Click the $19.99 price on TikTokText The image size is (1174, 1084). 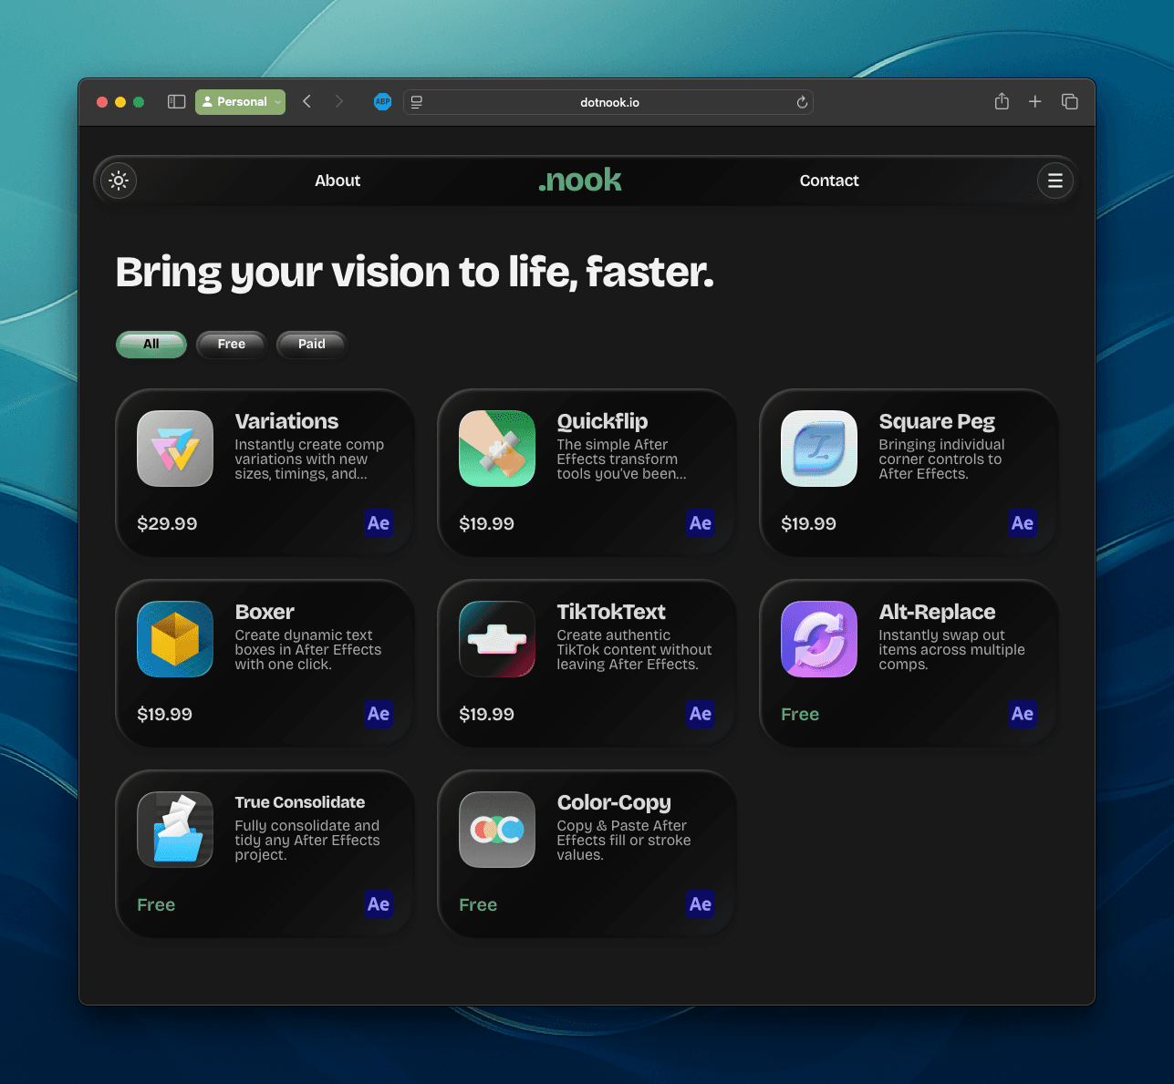(486, 714)
